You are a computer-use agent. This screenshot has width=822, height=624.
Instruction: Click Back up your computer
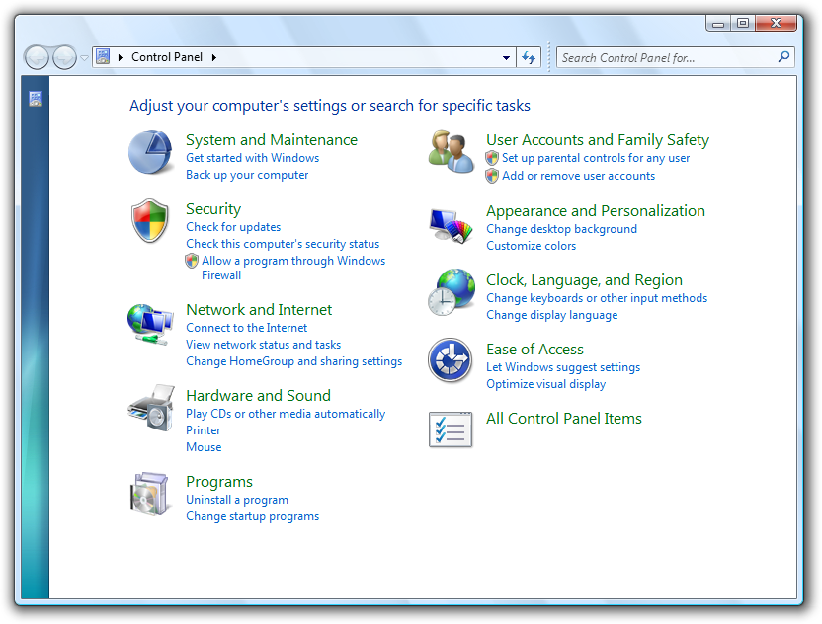click(247, 175)
